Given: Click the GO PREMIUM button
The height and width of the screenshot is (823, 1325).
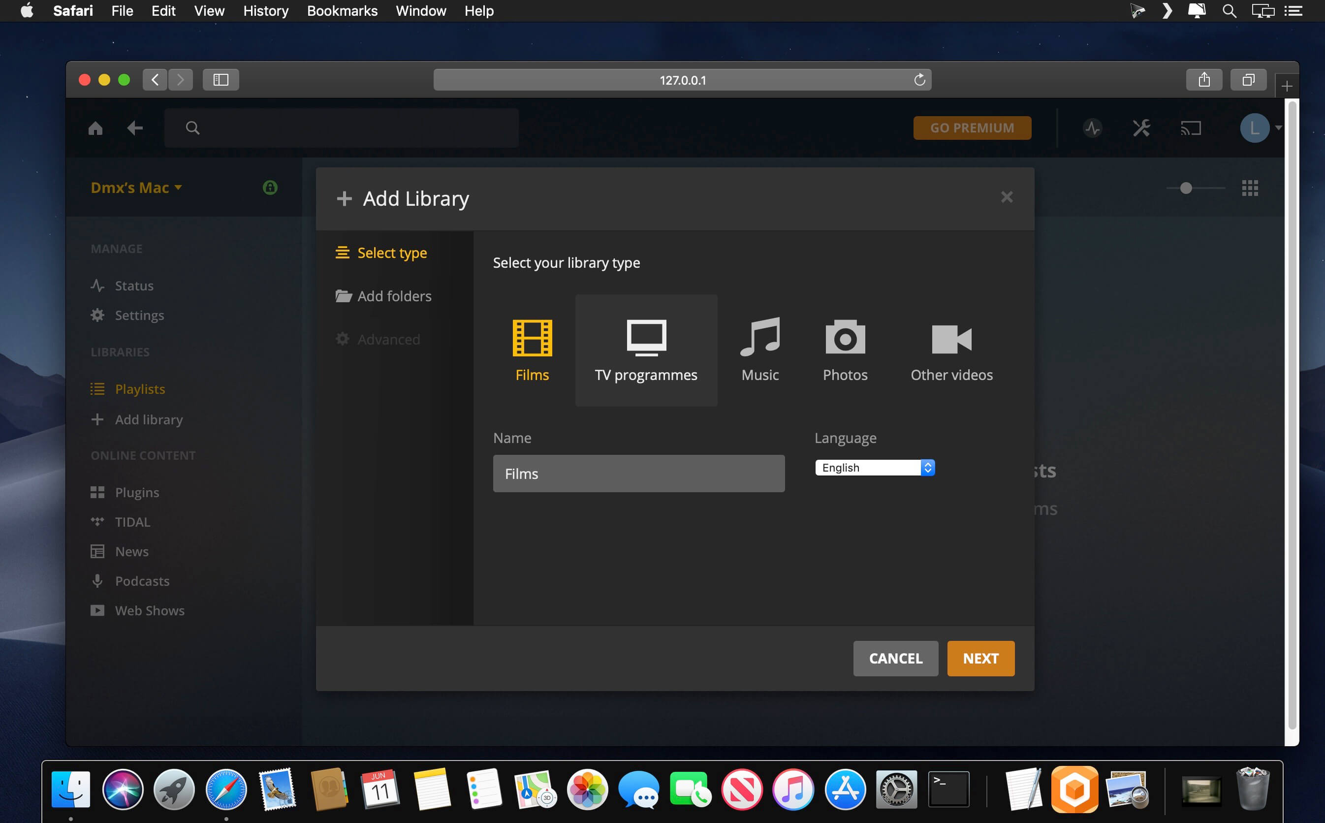Looking at the screenshot, I should [972, 128].
